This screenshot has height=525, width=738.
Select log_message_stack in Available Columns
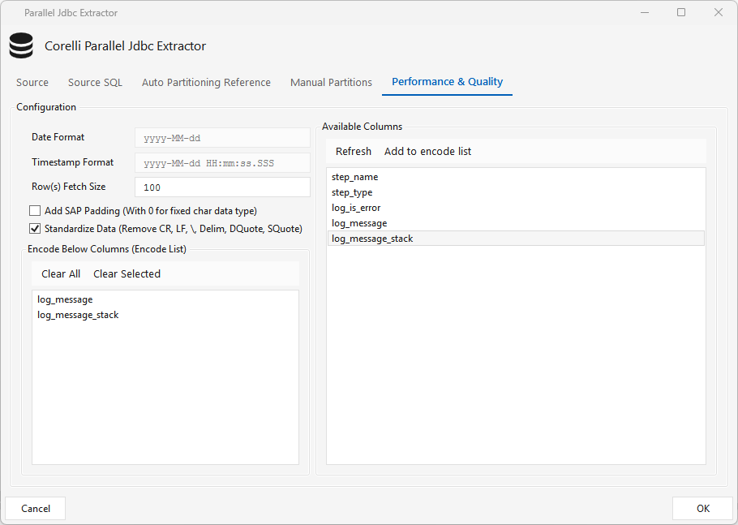point(516,239)
